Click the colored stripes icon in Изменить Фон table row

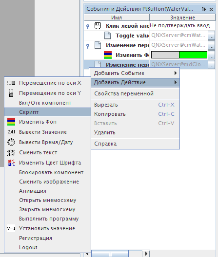[x=108, y=55]
